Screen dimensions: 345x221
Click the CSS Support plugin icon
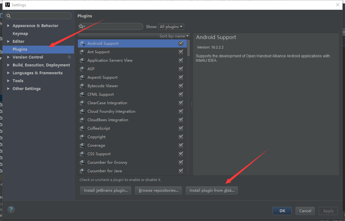pos(82,154)
